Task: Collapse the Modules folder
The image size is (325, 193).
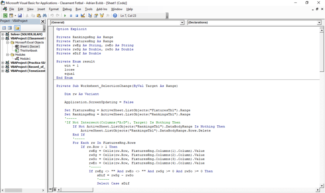Action: pyautogui.click(x=8, y=55)
